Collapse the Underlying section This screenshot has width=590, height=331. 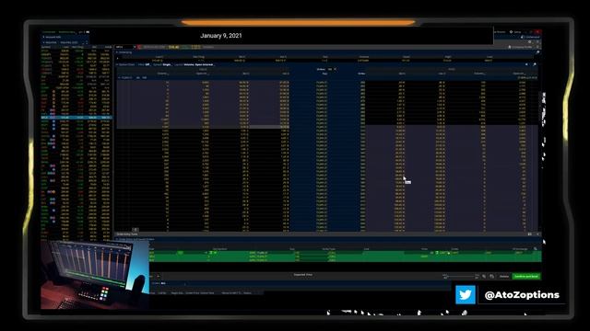pyautogui.click(x=117, y=52)
